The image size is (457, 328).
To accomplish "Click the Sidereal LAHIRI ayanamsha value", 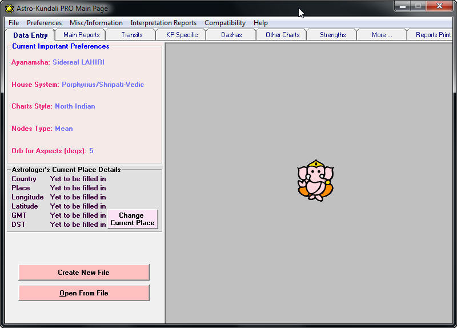I will [78, 62].
